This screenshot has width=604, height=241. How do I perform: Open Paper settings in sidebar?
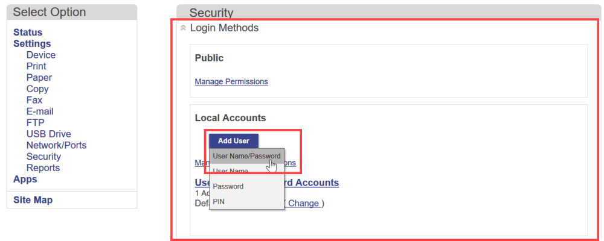[x=39, y=78]
